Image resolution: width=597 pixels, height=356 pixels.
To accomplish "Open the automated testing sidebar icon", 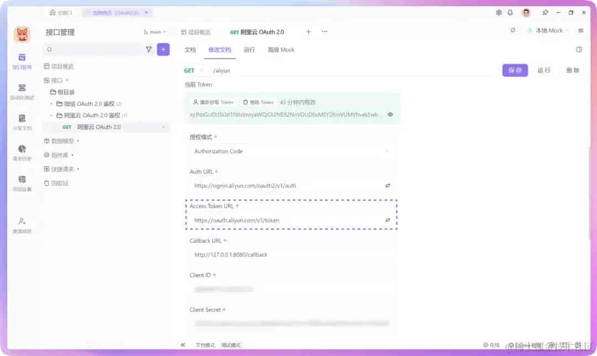I will (x=22, y=92).
